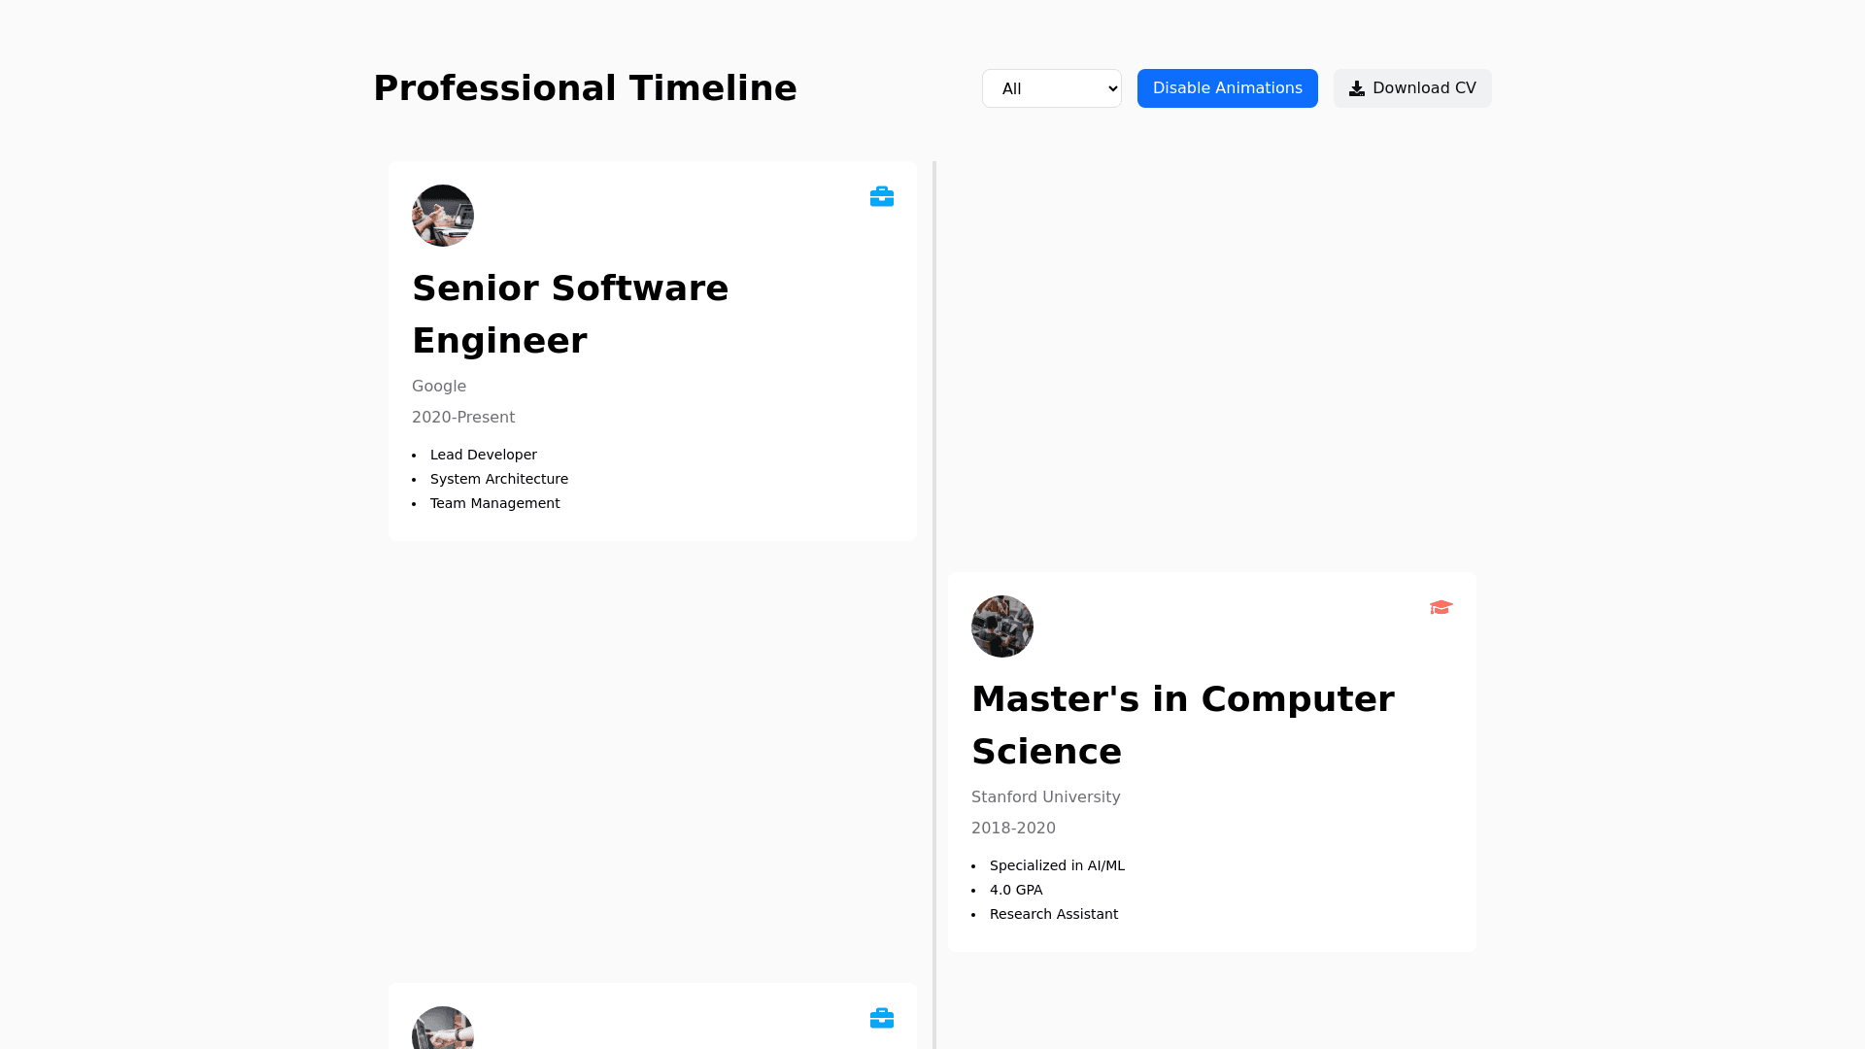Click the Senior Software Engineer title
This screenshot has width=1865, height=1049.
click(x=570, y=315)
